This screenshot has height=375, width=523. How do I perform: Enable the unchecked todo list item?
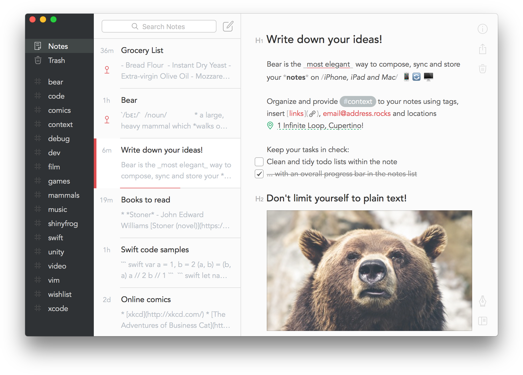click(259, 162)
